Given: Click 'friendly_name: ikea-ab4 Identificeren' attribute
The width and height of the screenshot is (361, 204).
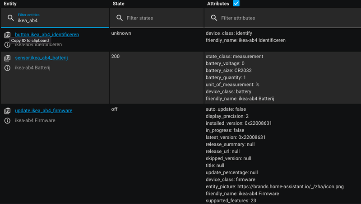Looking at the screenshot, I should tap(245, 40).
